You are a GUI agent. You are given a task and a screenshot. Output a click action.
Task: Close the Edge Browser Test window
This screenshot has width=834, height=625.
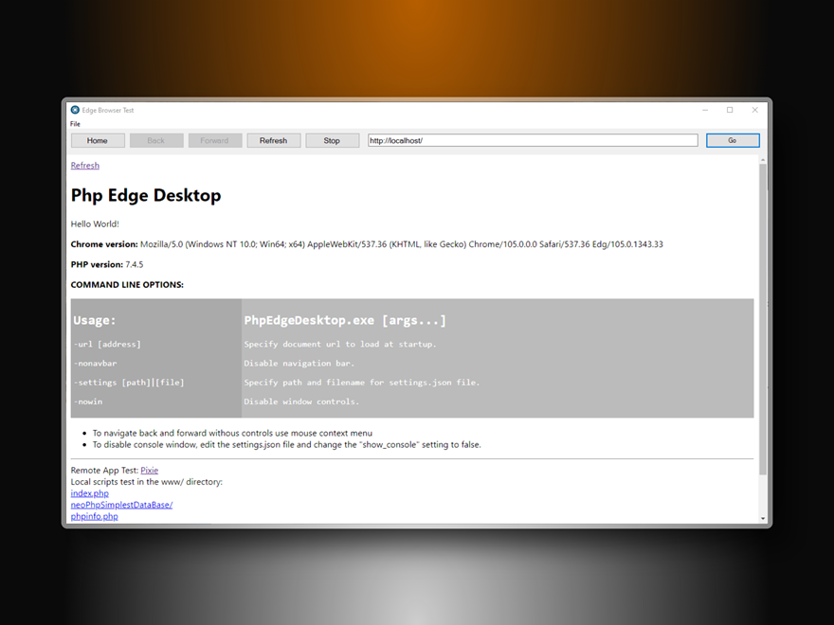(x=754, y=110)
